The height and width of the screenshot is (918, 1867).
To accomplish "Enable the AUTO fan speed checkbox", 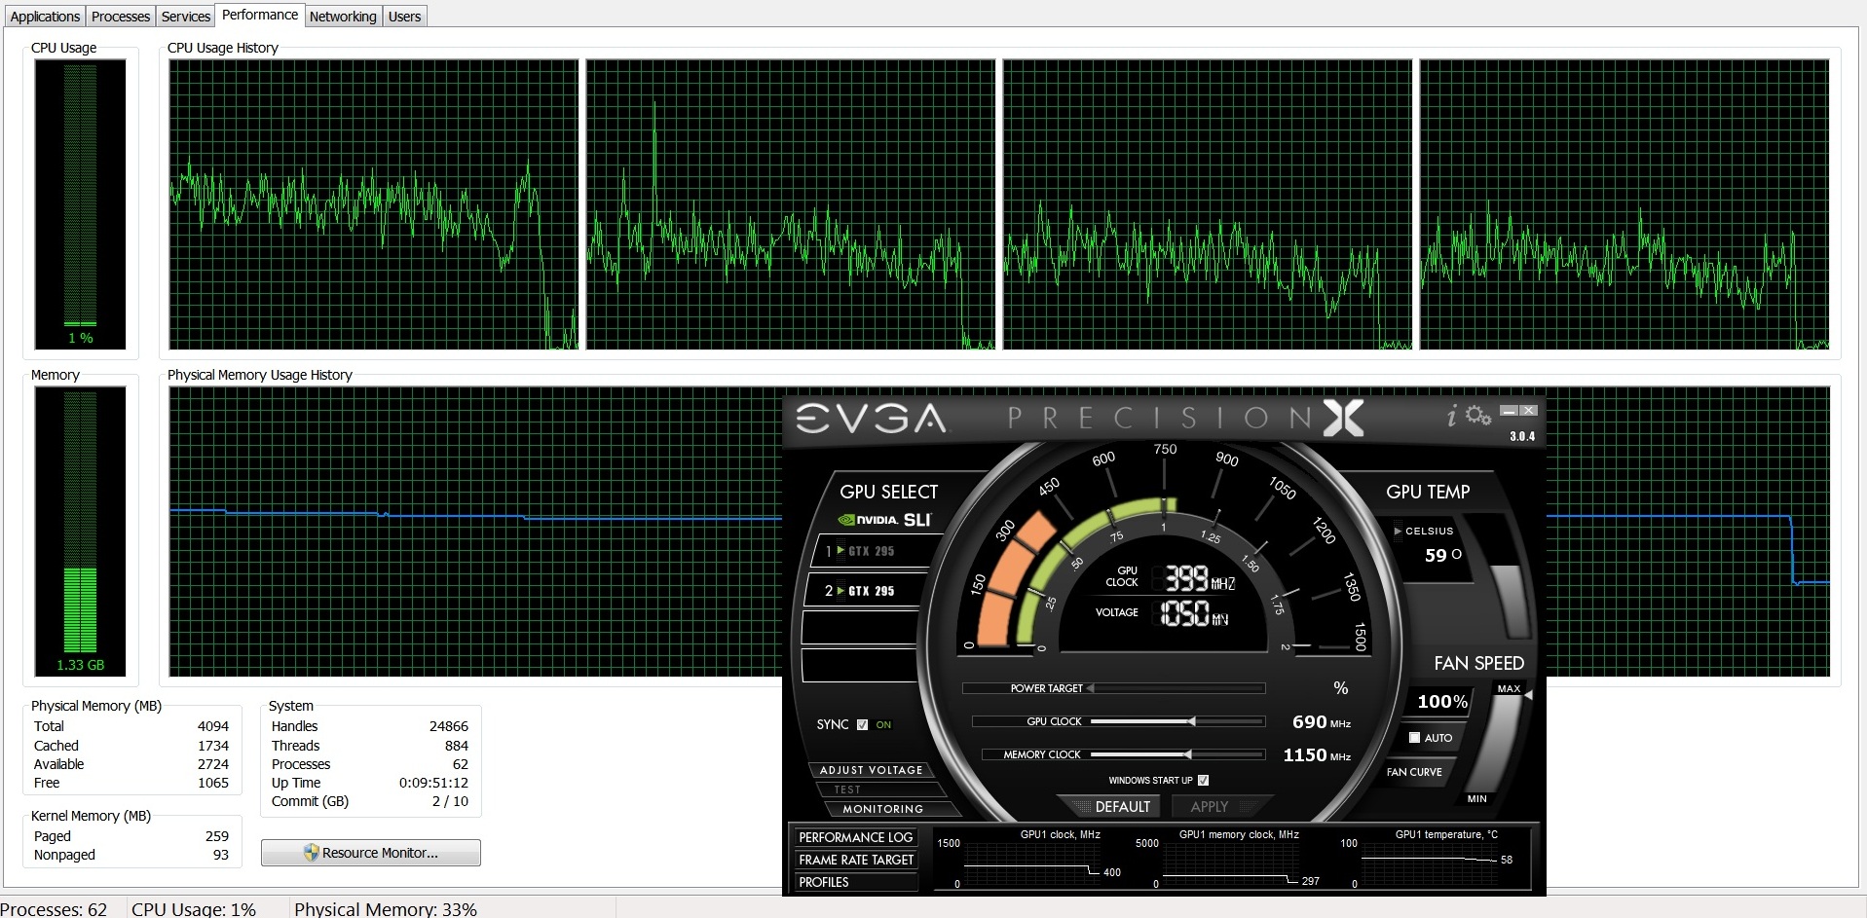I will pos(1414,738).
